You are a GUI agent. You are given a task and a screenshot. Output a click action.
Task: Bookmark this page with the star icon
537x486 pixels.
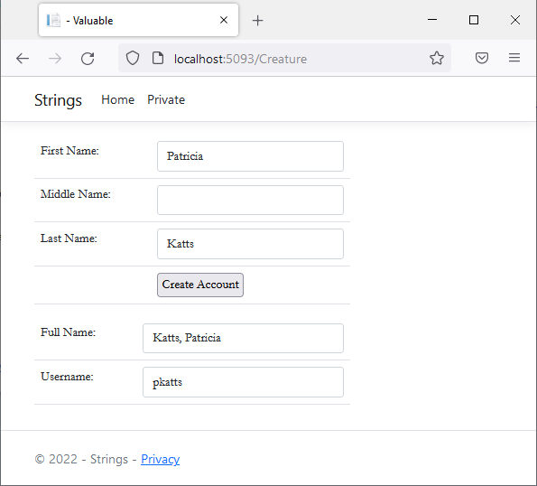pyautogui.click(x=437, y=58)
